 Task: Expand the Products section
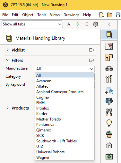[x=8, y=108]
